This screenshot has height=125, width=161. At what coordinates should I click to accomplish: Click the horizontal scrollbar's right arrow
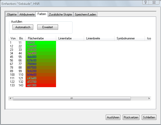(x=149, y=98)
